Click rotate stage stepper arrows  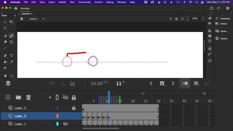pyautogui.click(x=188, y=19)
